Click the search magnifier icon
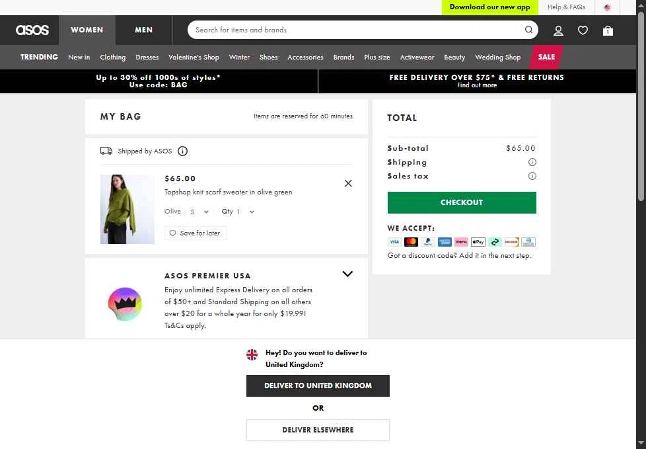This screenshot has width=646, height=449. pos(528,30)
